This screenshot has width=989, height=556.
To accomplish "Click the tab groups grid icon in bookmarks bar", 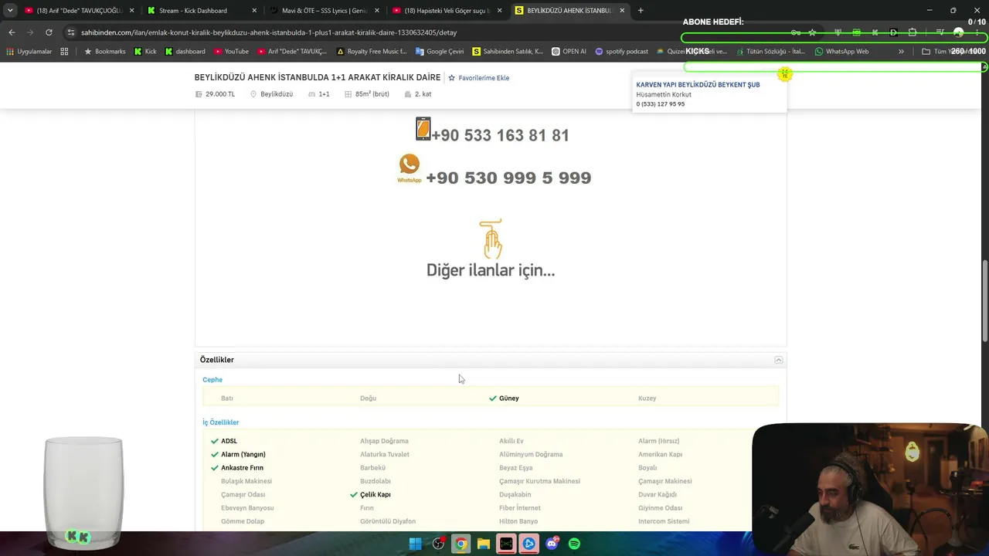I will (64, 52).
